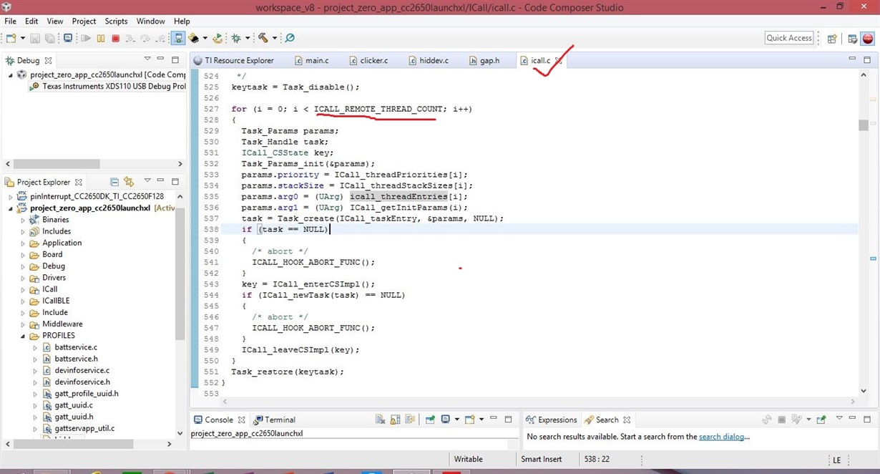This screenshot has width=880, height=474.
Task: Click the Clear Console icon
Action: (x=381, y=420)
